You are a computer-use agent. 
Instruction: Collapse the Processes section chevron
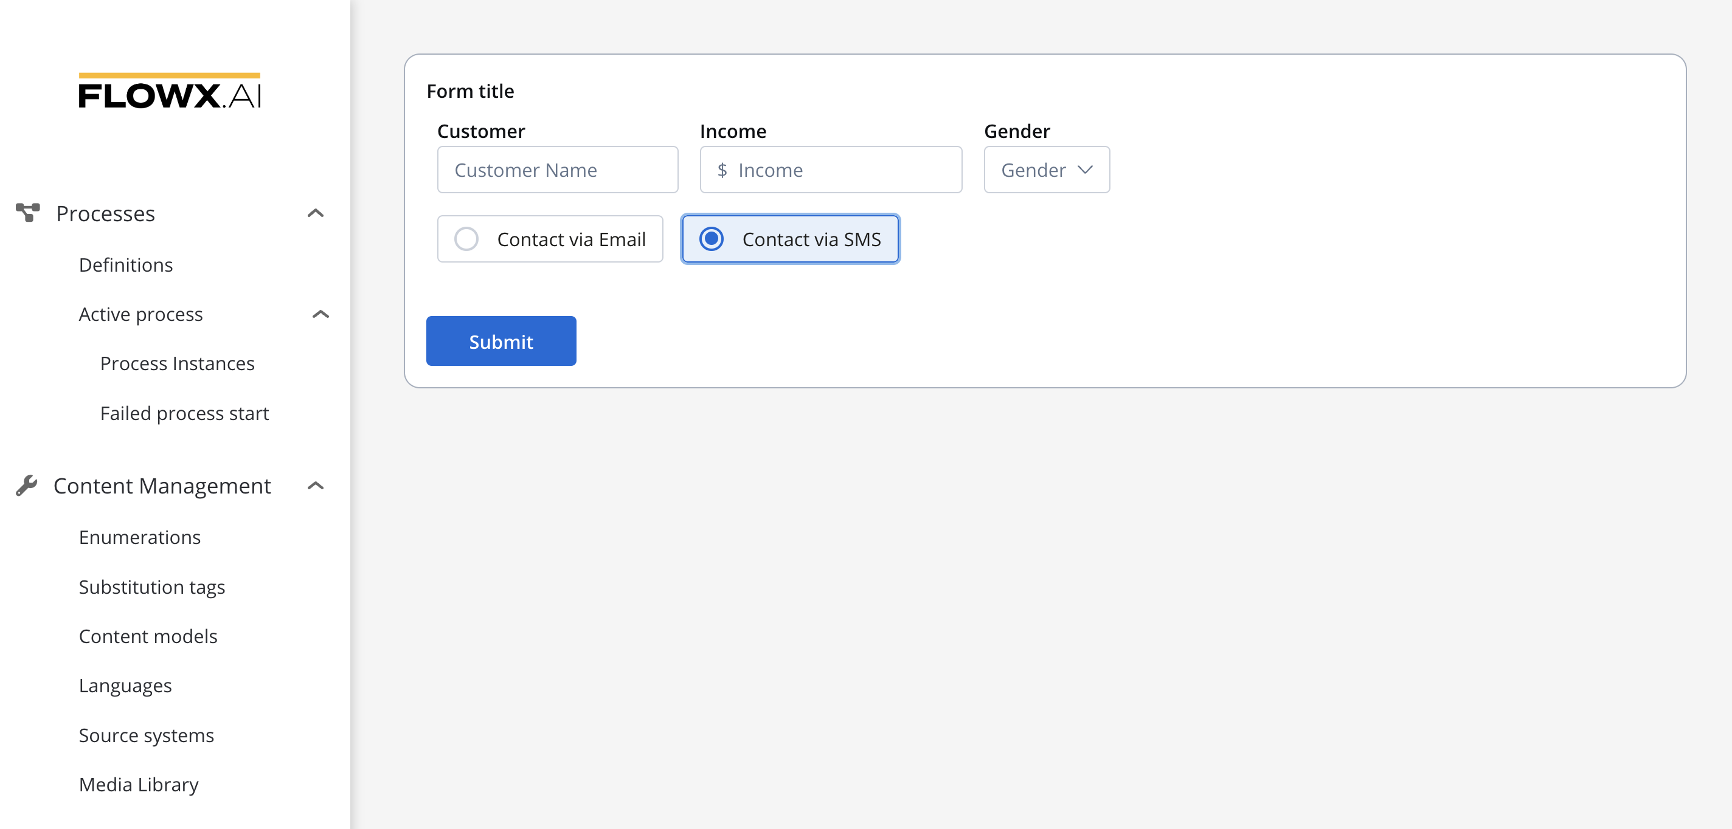click(x=316, y=213)
